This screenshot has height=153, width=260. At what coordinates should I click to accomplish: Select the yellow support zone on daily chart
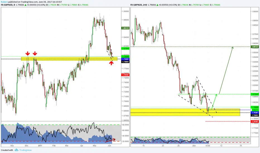pyautogui.click(x=69, y=59)
